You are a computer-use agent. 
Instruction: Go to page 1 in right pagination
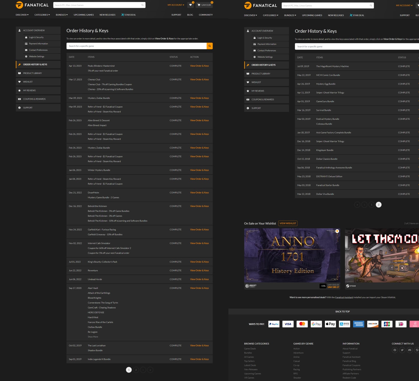[372, 205]
